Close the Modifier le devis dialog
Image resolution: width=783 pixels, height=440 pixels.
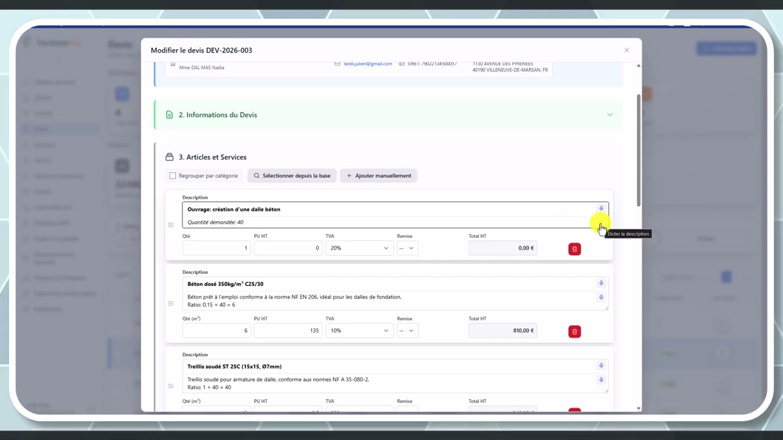[x=626, y=50]
